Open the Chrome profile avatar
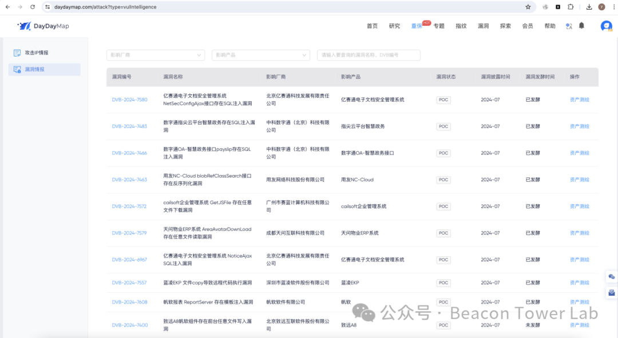 click(601, 7)
